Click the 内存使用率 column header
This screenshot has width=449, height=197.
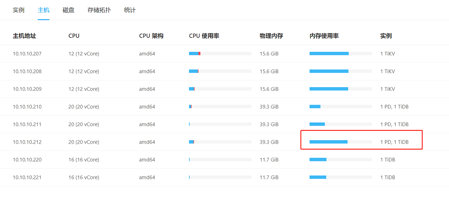[x=324, y=36]
